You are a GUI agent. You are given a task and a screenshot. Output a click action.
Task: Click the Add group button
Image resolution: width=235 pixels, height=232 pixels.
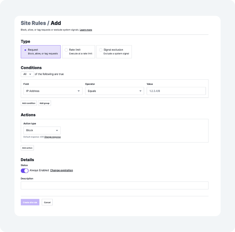coord(44,103)
